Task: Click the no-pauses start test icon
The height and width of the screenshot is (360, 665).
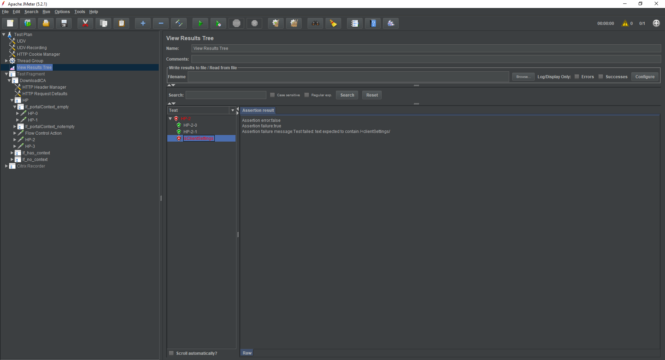Action: click(x=218, y=23)
